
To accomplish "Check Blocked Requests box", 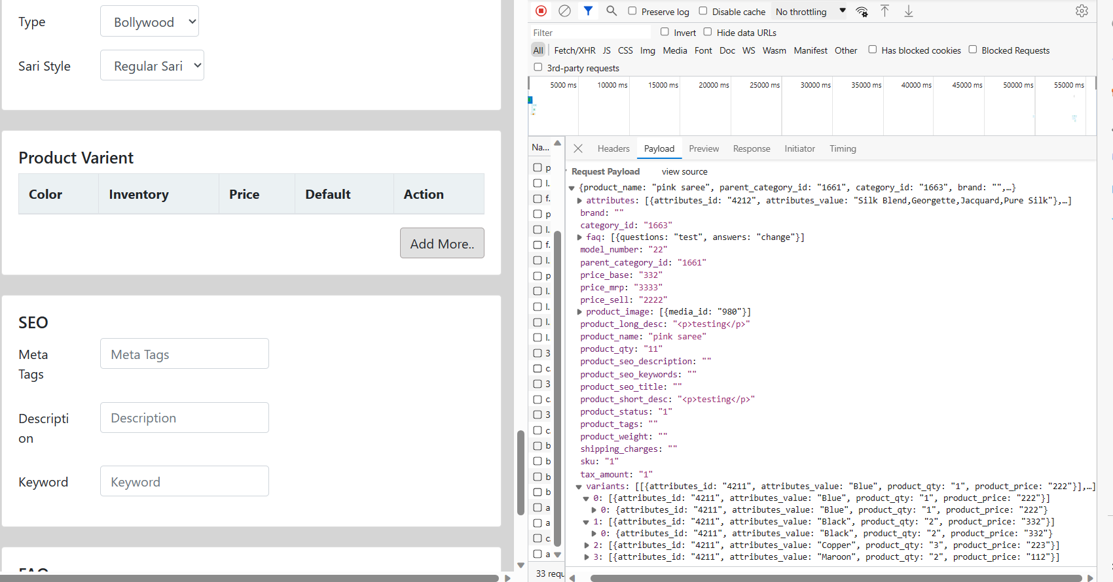I will 972,49.
